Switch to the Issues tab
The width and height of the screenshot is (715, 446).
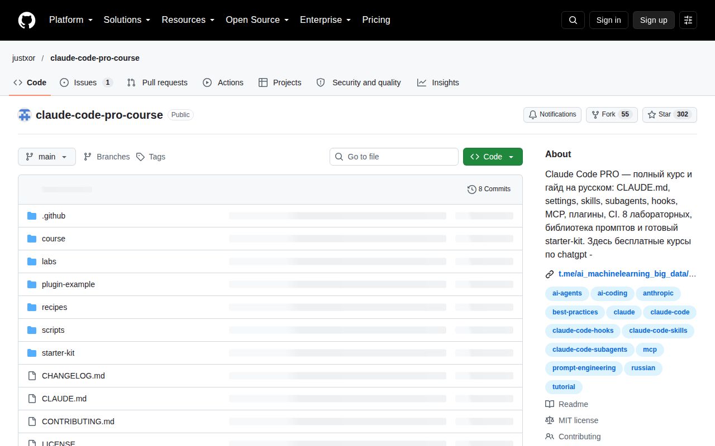coord(87,83)
